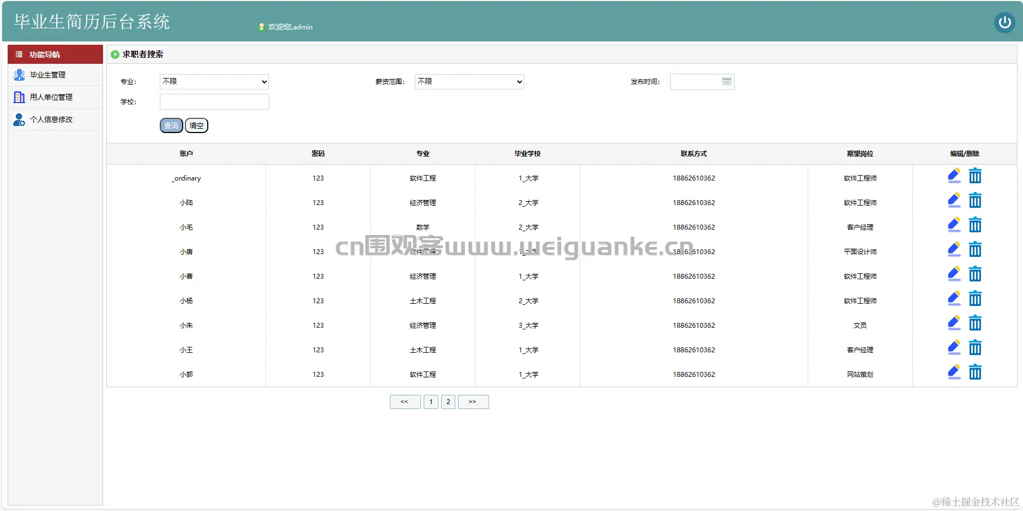The width and height of the screenshot is (1023, 511).
Task: Click the 账户 column header
Action: pyautogui.click(x=186, y=154)
